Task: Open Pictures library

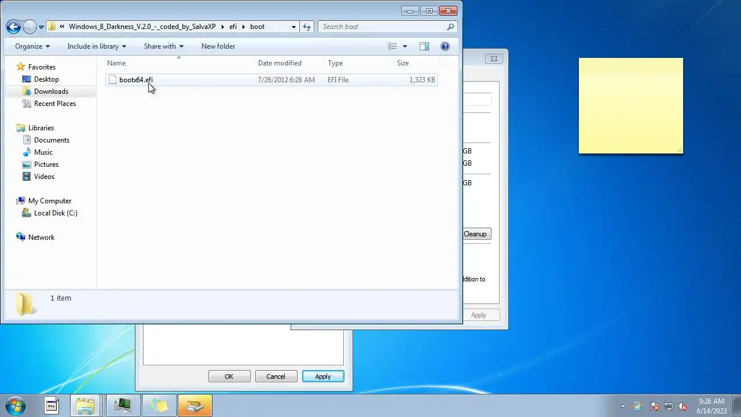Action: tap(46, 164)
